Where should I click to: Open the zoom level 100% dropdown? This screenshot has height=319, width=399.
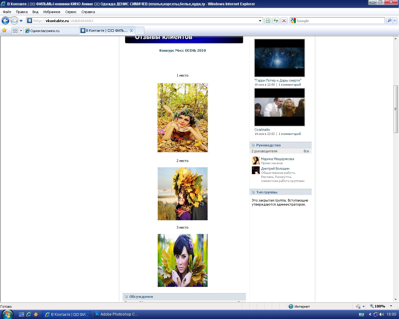tap(391, 306)
